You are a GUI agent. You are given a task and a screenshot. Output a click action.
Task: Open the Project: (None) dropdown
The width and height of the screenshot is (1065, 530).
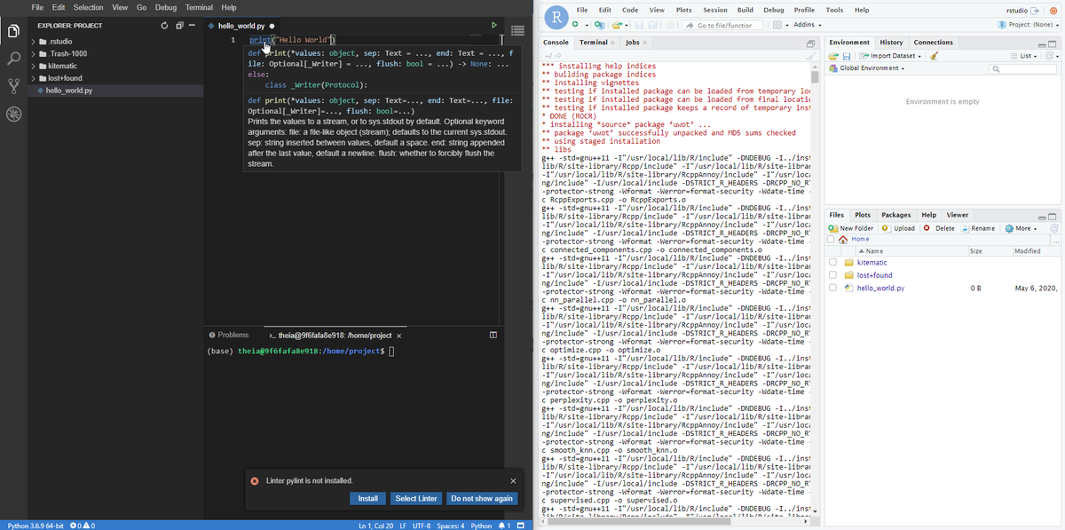[x=1028, y=25]
